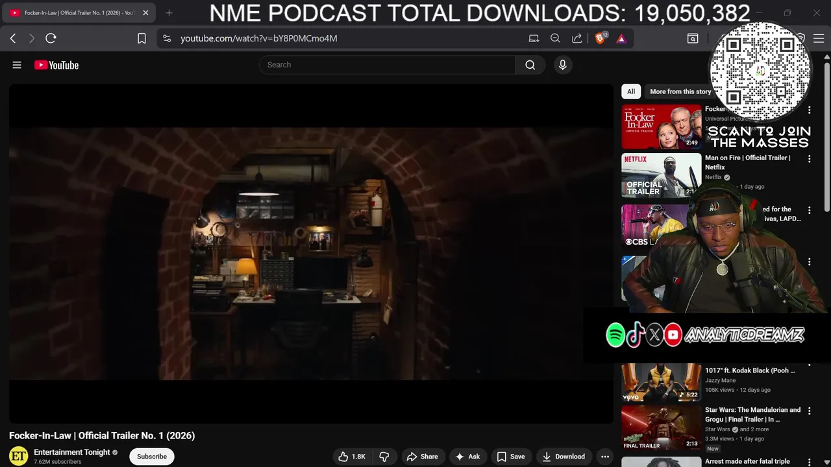Open a new browser tab

click(x=169, y=12)
